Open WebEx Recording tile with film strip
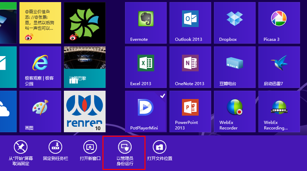This screenshot has height=171, width=307. pos(279,111)
